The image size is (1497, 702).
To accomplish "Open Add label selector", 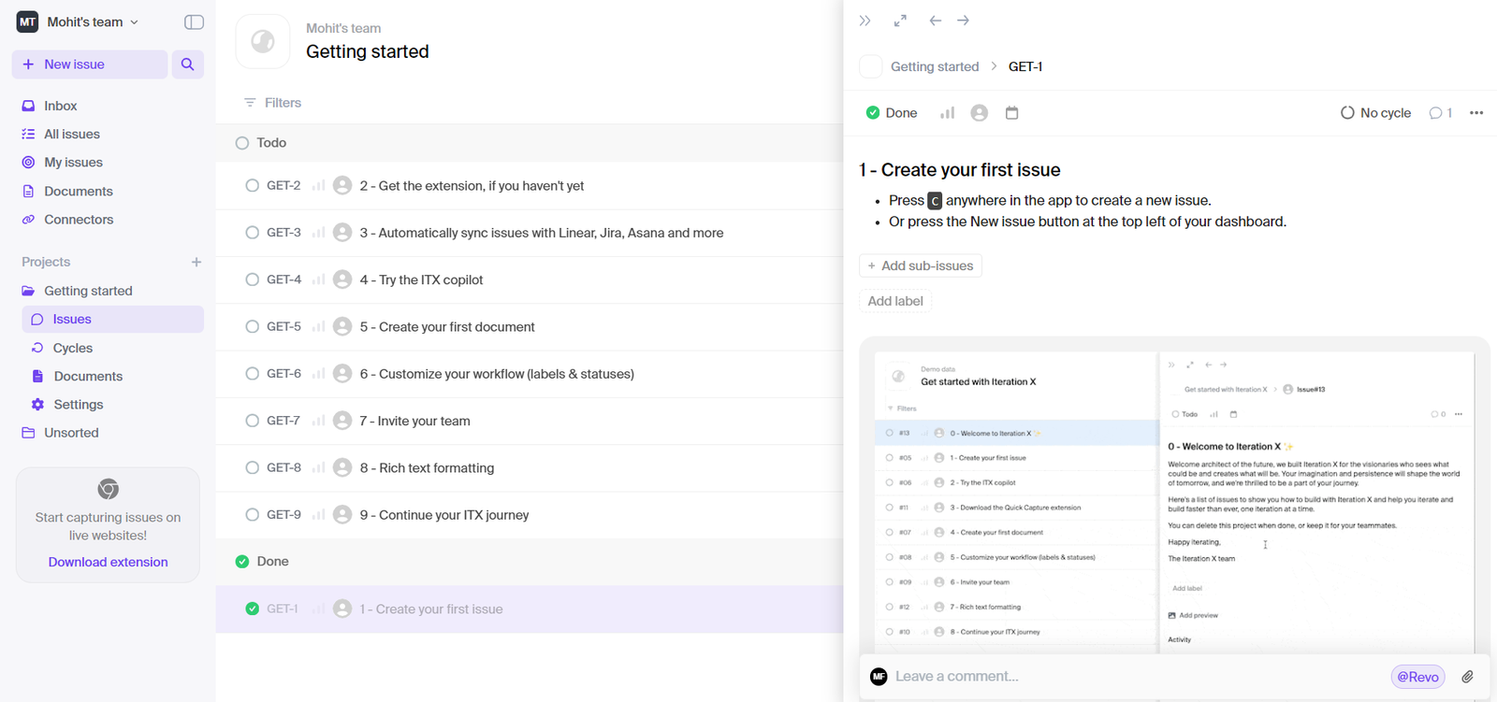I will point(895,301).
